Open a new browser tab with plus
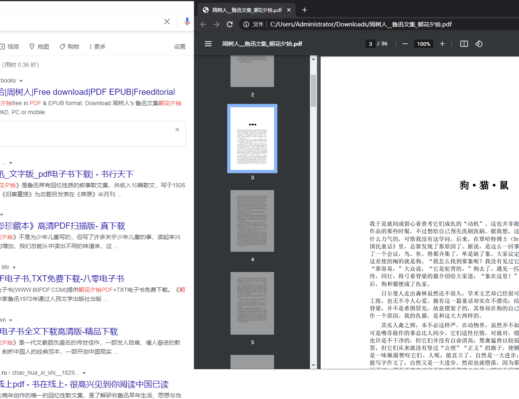Screen dimensions: 519x399 click(x=304, y=10)
